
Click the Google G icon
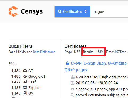25,76
